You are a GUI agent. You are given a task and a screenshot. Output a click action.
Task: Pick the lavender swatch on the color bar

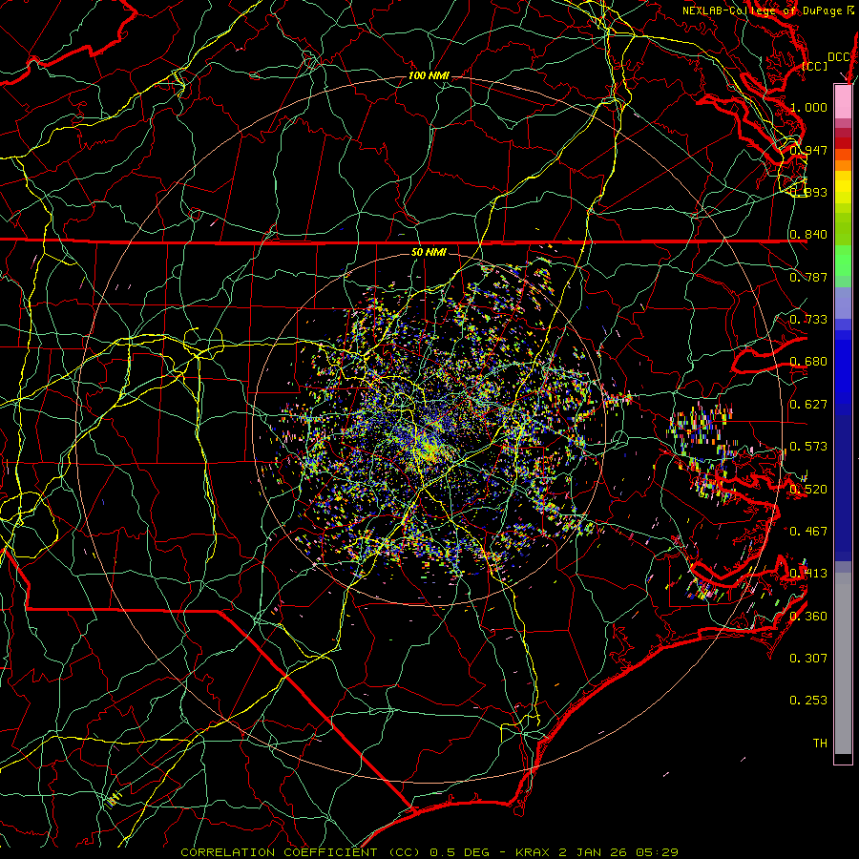pyautogui.click(x=843, y=303)
